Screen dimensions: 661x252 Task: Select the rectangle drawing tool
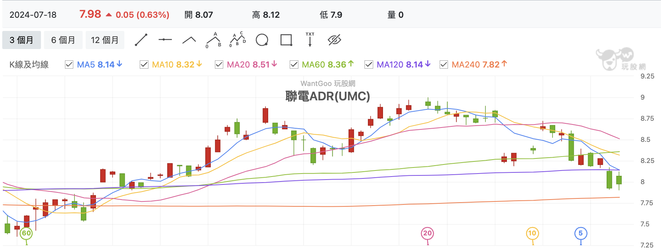pos(286,40)
